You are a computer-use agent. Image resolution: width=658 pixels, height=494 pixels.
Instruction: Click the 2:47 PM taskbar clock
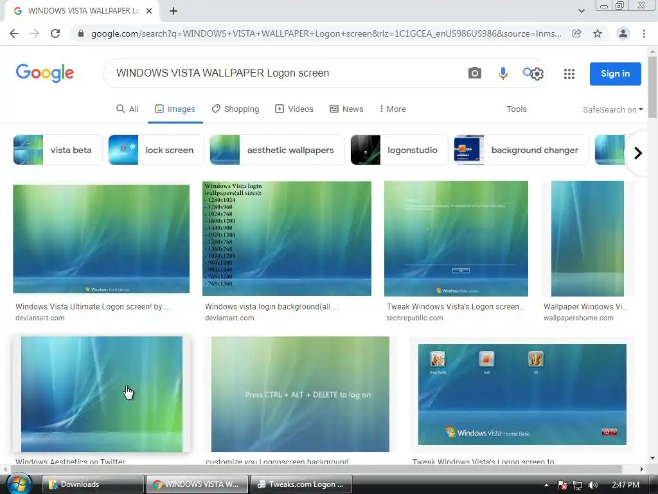[x=625, y=485]
